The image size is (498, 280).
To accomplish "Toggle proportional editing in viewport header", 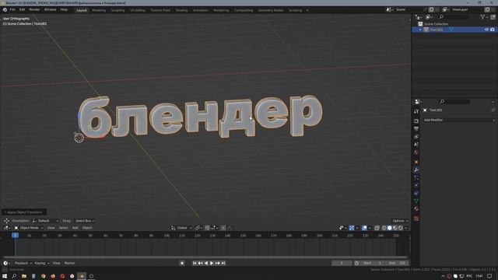I will [x=223, y=228].
